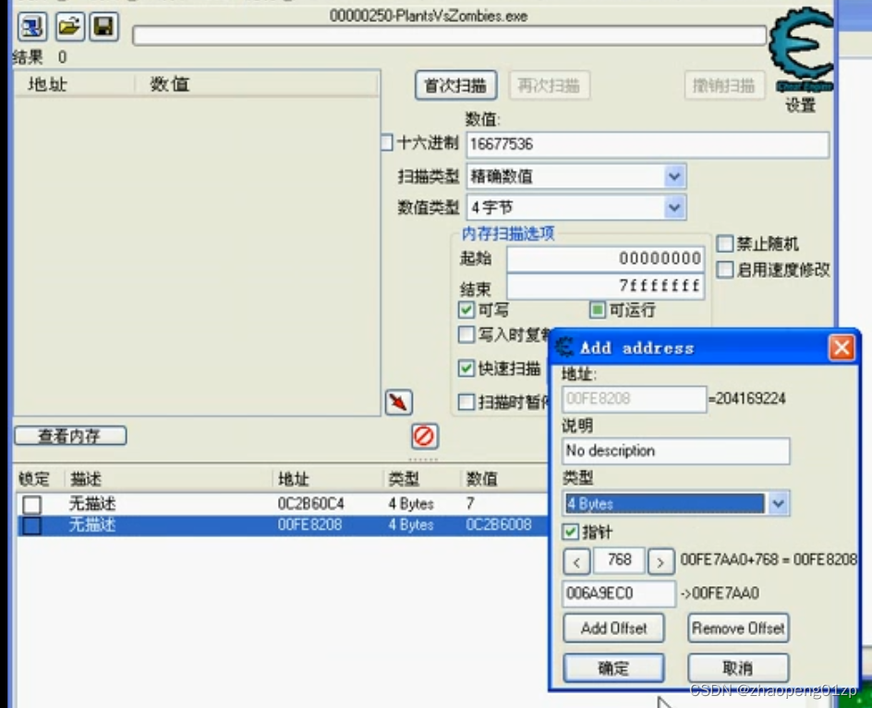Open settings link under logo
872x708 pixels.
click(800, 104)
